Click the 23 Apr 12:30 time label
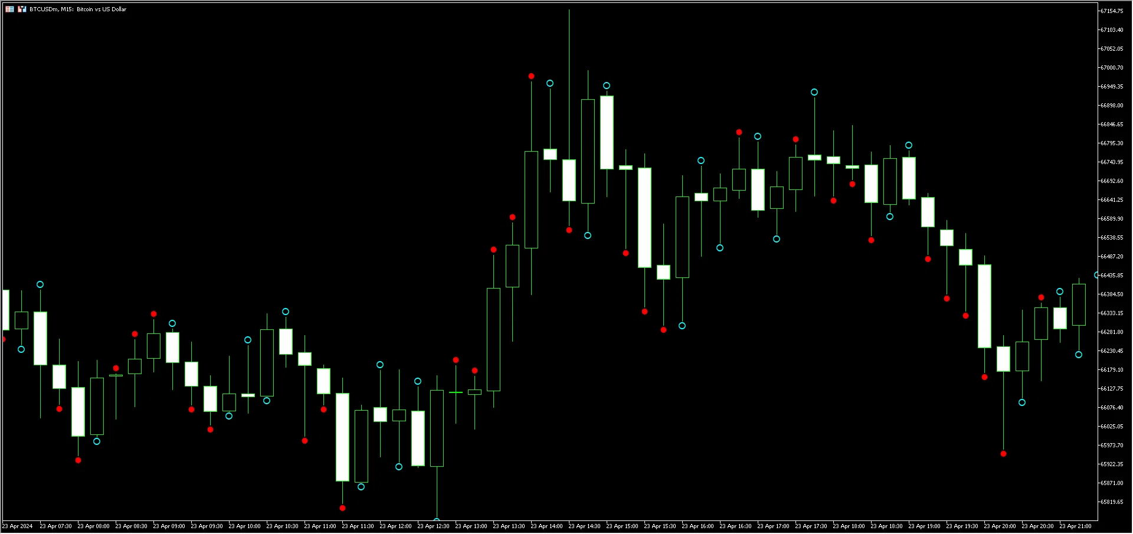The width and height of the screenshot is (1133, 534). (433, 526)
